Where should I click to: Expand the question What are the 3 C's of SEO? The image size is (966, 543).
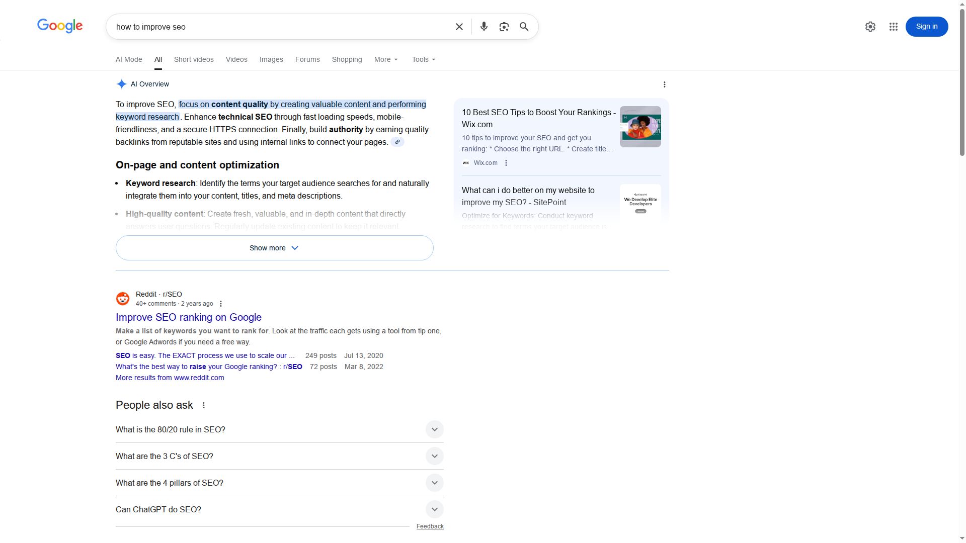(434, 456)
